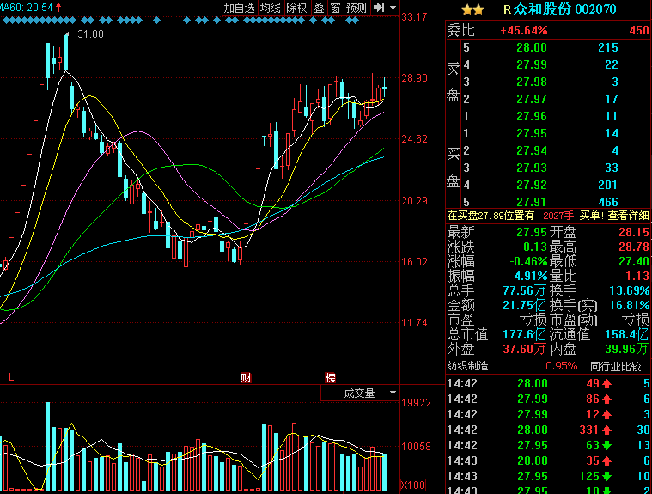Click the 流通值 value 158.4亿
This screenshot has height=494, width=652.
click(627, 334)
